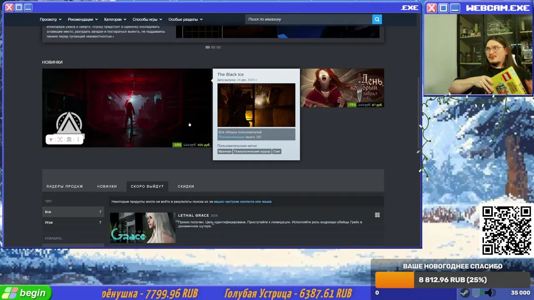The width and height of the screenshot is (534, 300).
Task: Open content and language settings link
Action: (242, 202)
